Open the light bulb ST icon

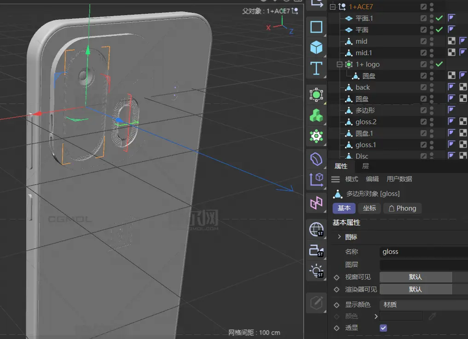click(317, 271)
